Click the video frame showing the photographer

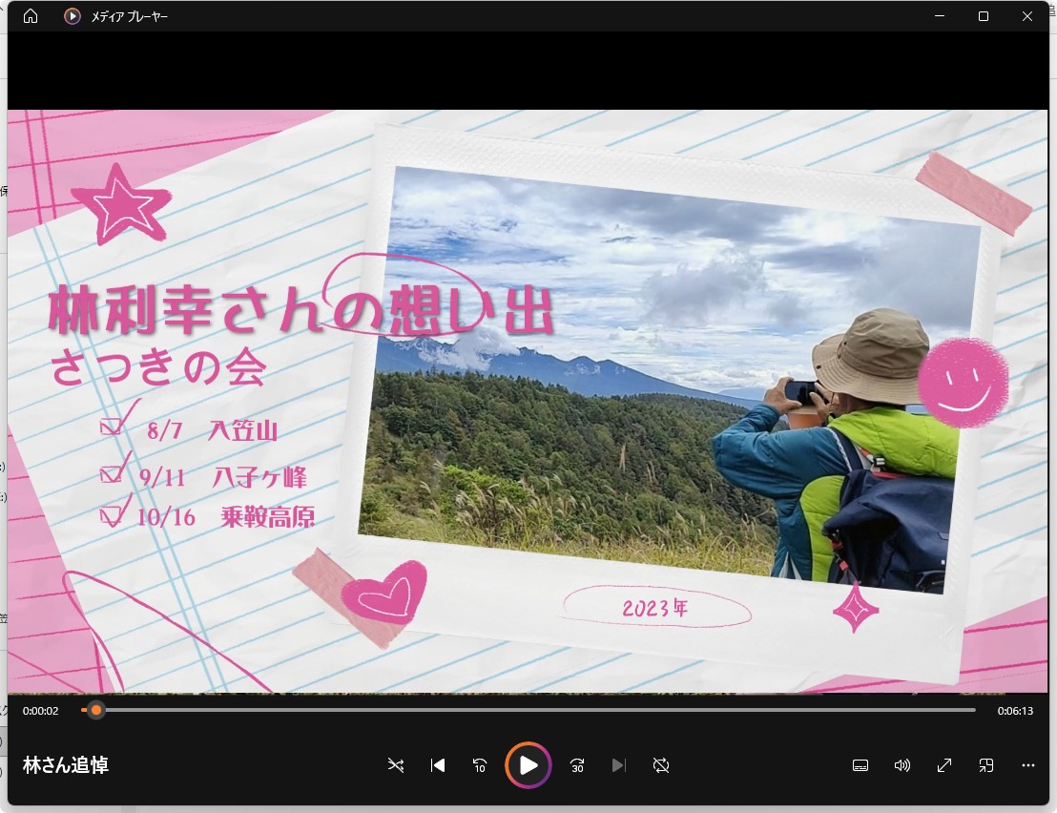click(x=528, y=401)
